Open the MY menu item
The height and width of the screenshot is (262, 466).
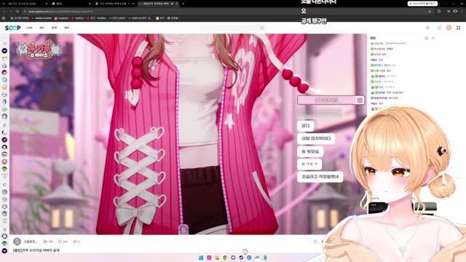pos(42,28)
